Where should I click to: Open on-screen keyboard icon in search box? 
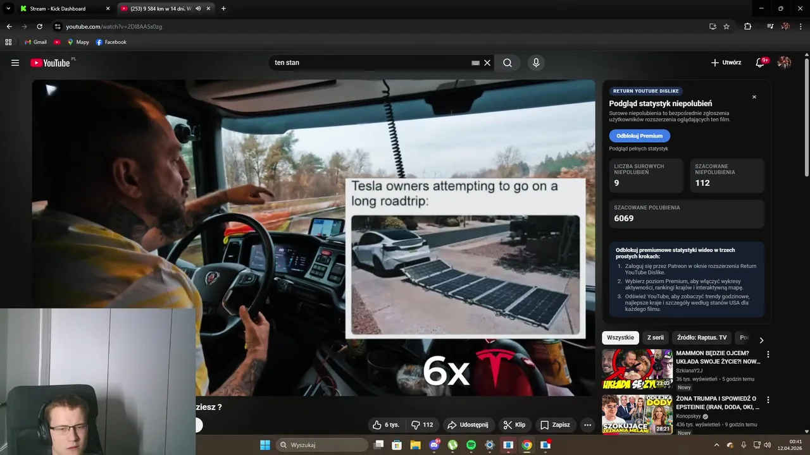click(476, 63)
